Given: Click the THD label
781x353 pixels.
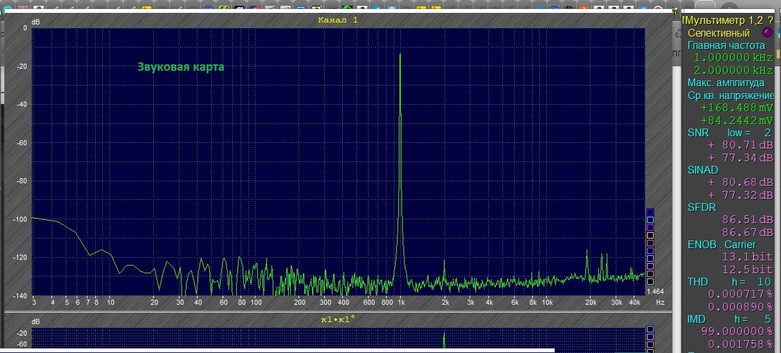Looking at the screenshot, I should (x=697, y=282).
